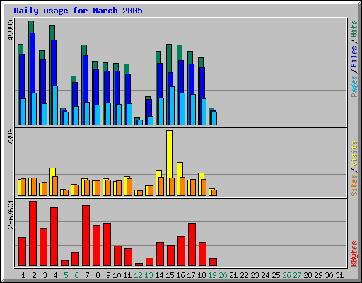This screenshot has height=283, width=362.
Task: Click the blue 'Files' legend label
Action: click(354, 57)
